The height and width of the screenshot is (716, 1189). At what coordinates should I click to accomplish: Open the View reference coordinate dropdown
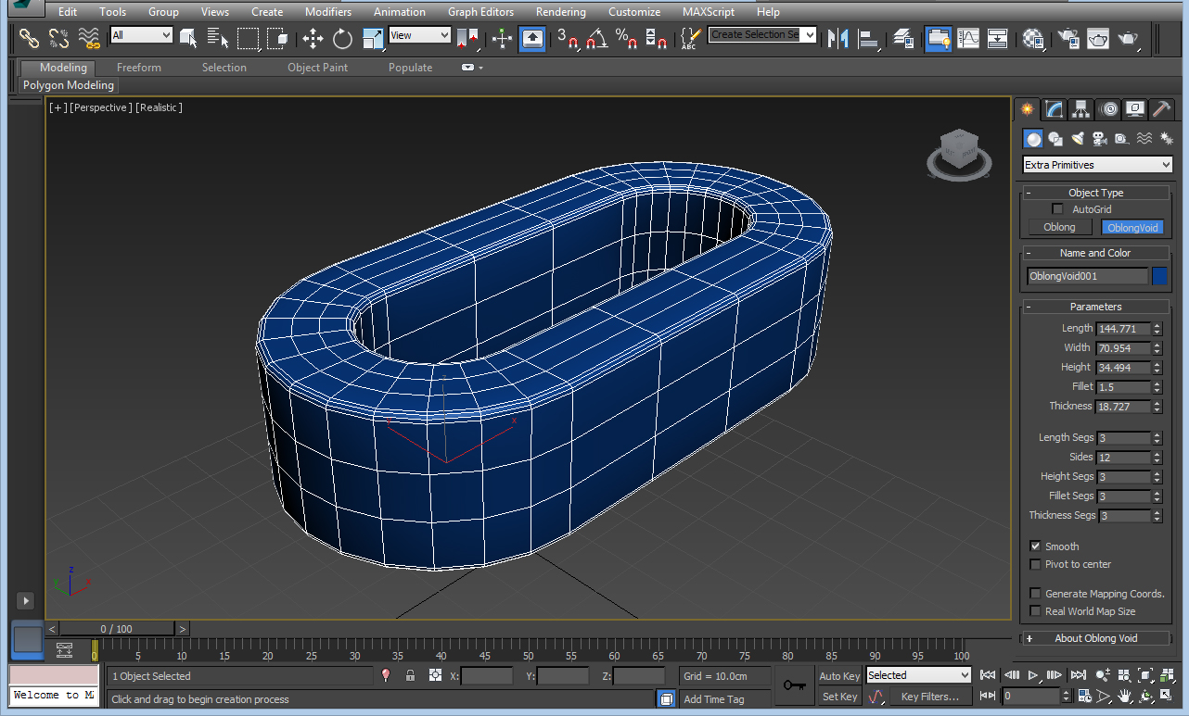pos(419,35)
